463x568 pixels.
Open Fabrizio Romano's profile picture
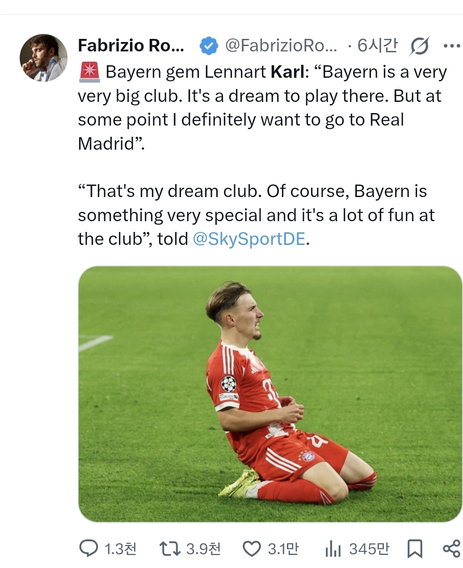[43, 58]
